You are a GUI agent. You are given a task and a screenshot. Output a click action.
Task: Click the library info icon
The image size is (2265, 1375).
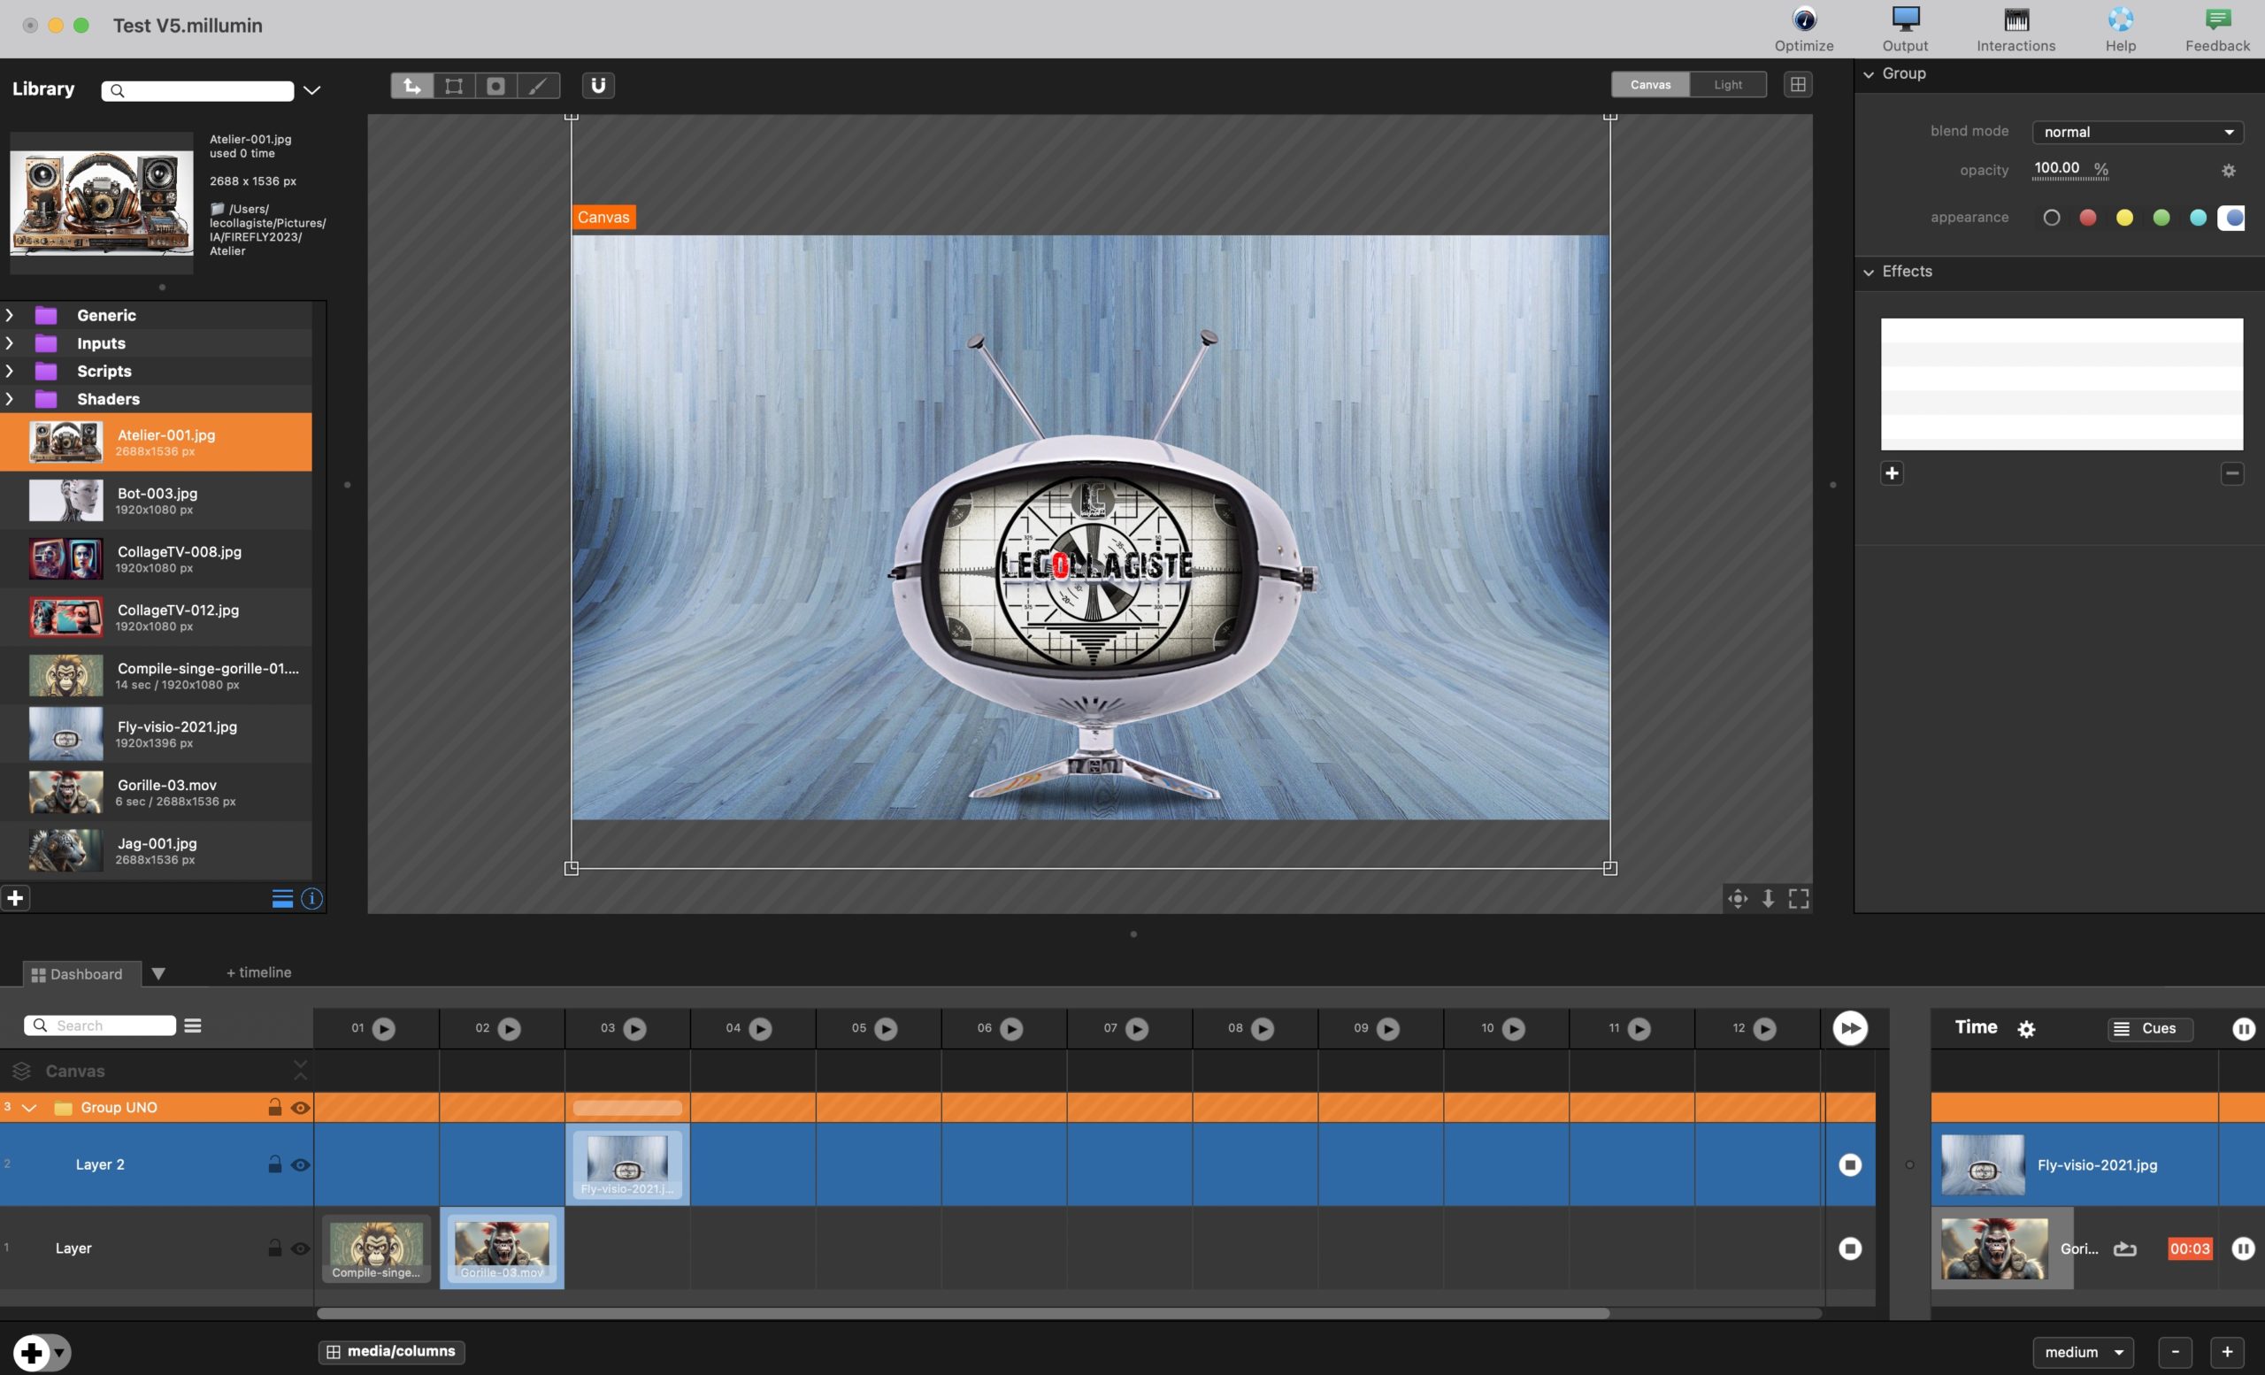[x=311, y=898]
